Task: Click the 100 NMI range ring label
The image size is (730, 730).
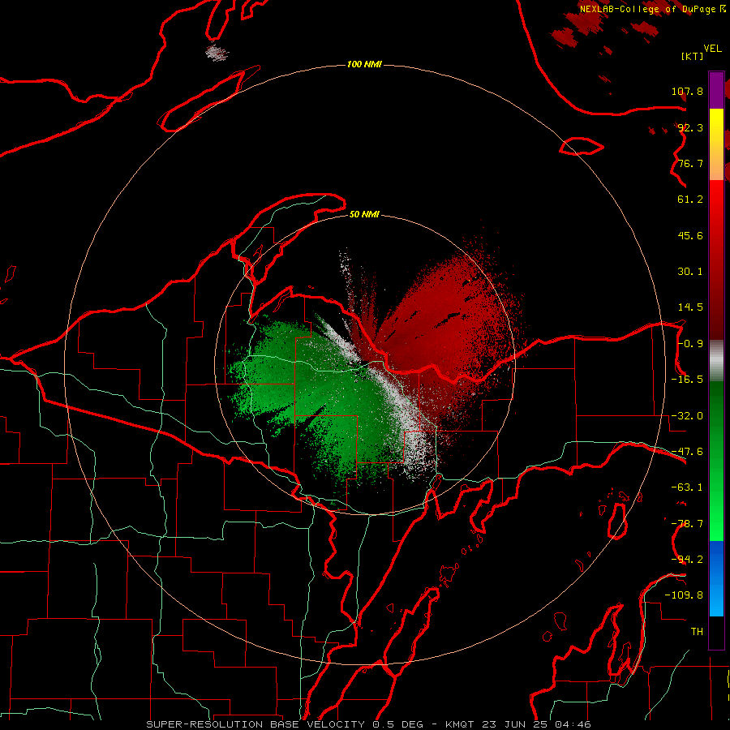Action: (364, 64)
